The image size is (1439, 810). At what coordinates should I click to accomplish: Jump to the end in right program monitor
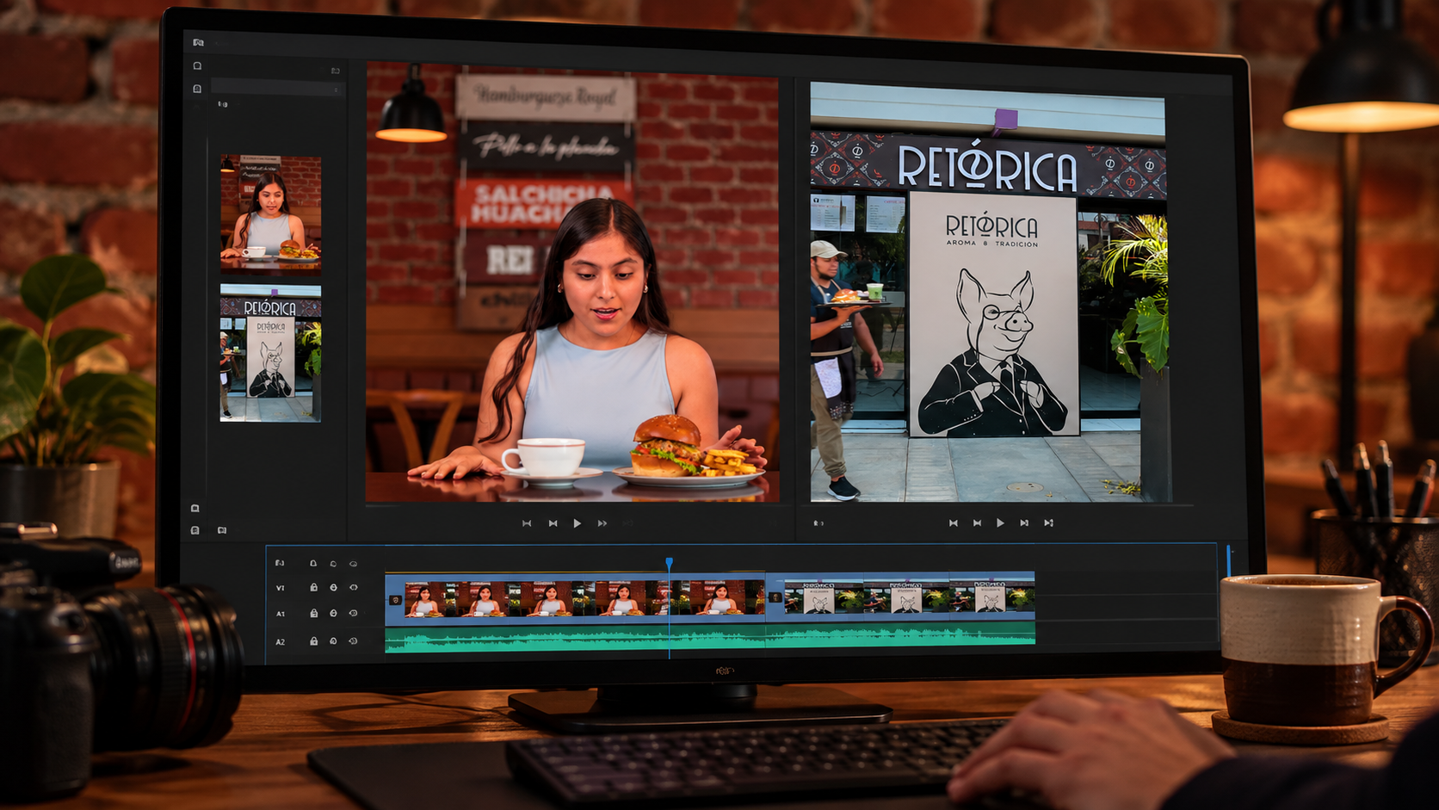point(1048,522)
